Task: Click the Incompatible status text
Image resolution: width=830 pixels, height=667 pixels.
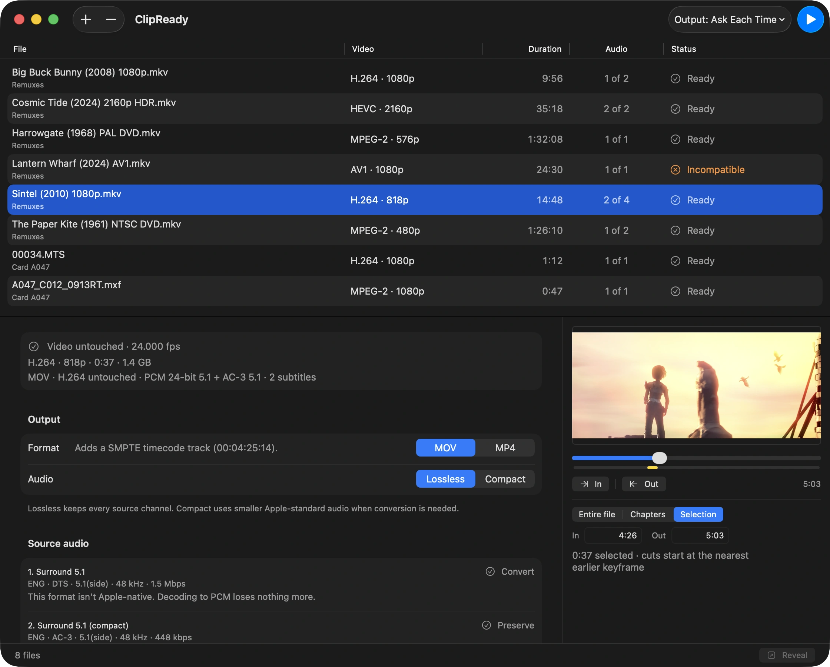Action: tap(716, 170)
